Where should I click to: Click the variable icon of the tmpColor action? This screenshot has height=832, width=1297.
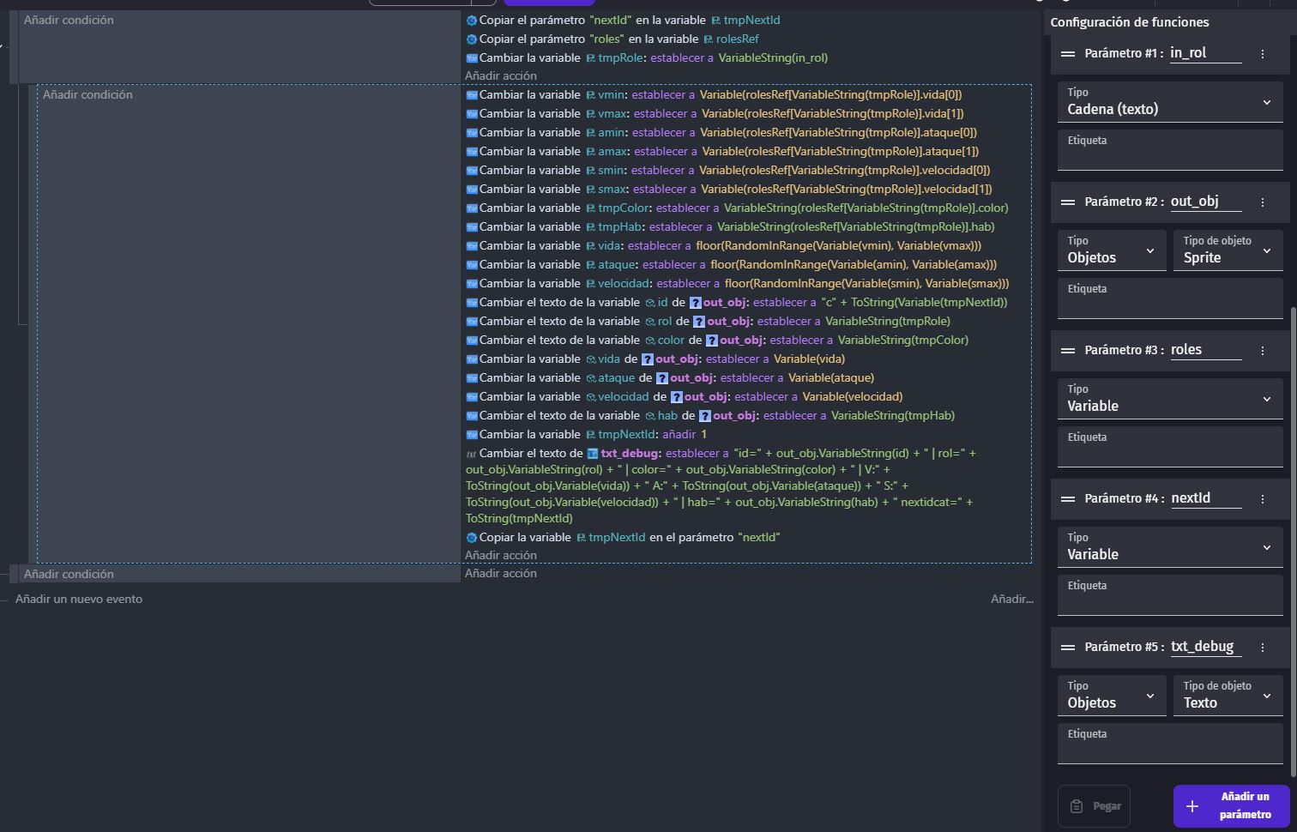click(x=471, y=208)
